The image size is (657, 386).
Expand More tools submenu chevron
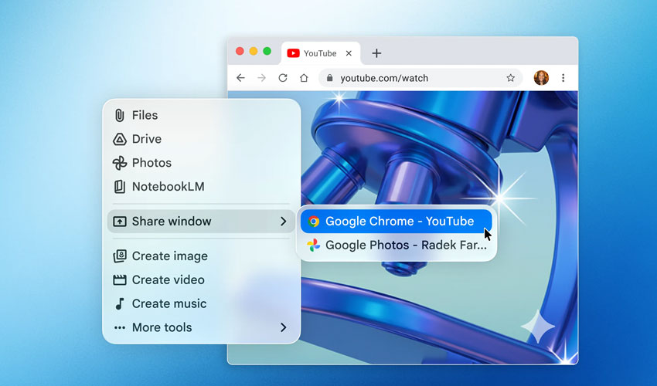point(284,327)
